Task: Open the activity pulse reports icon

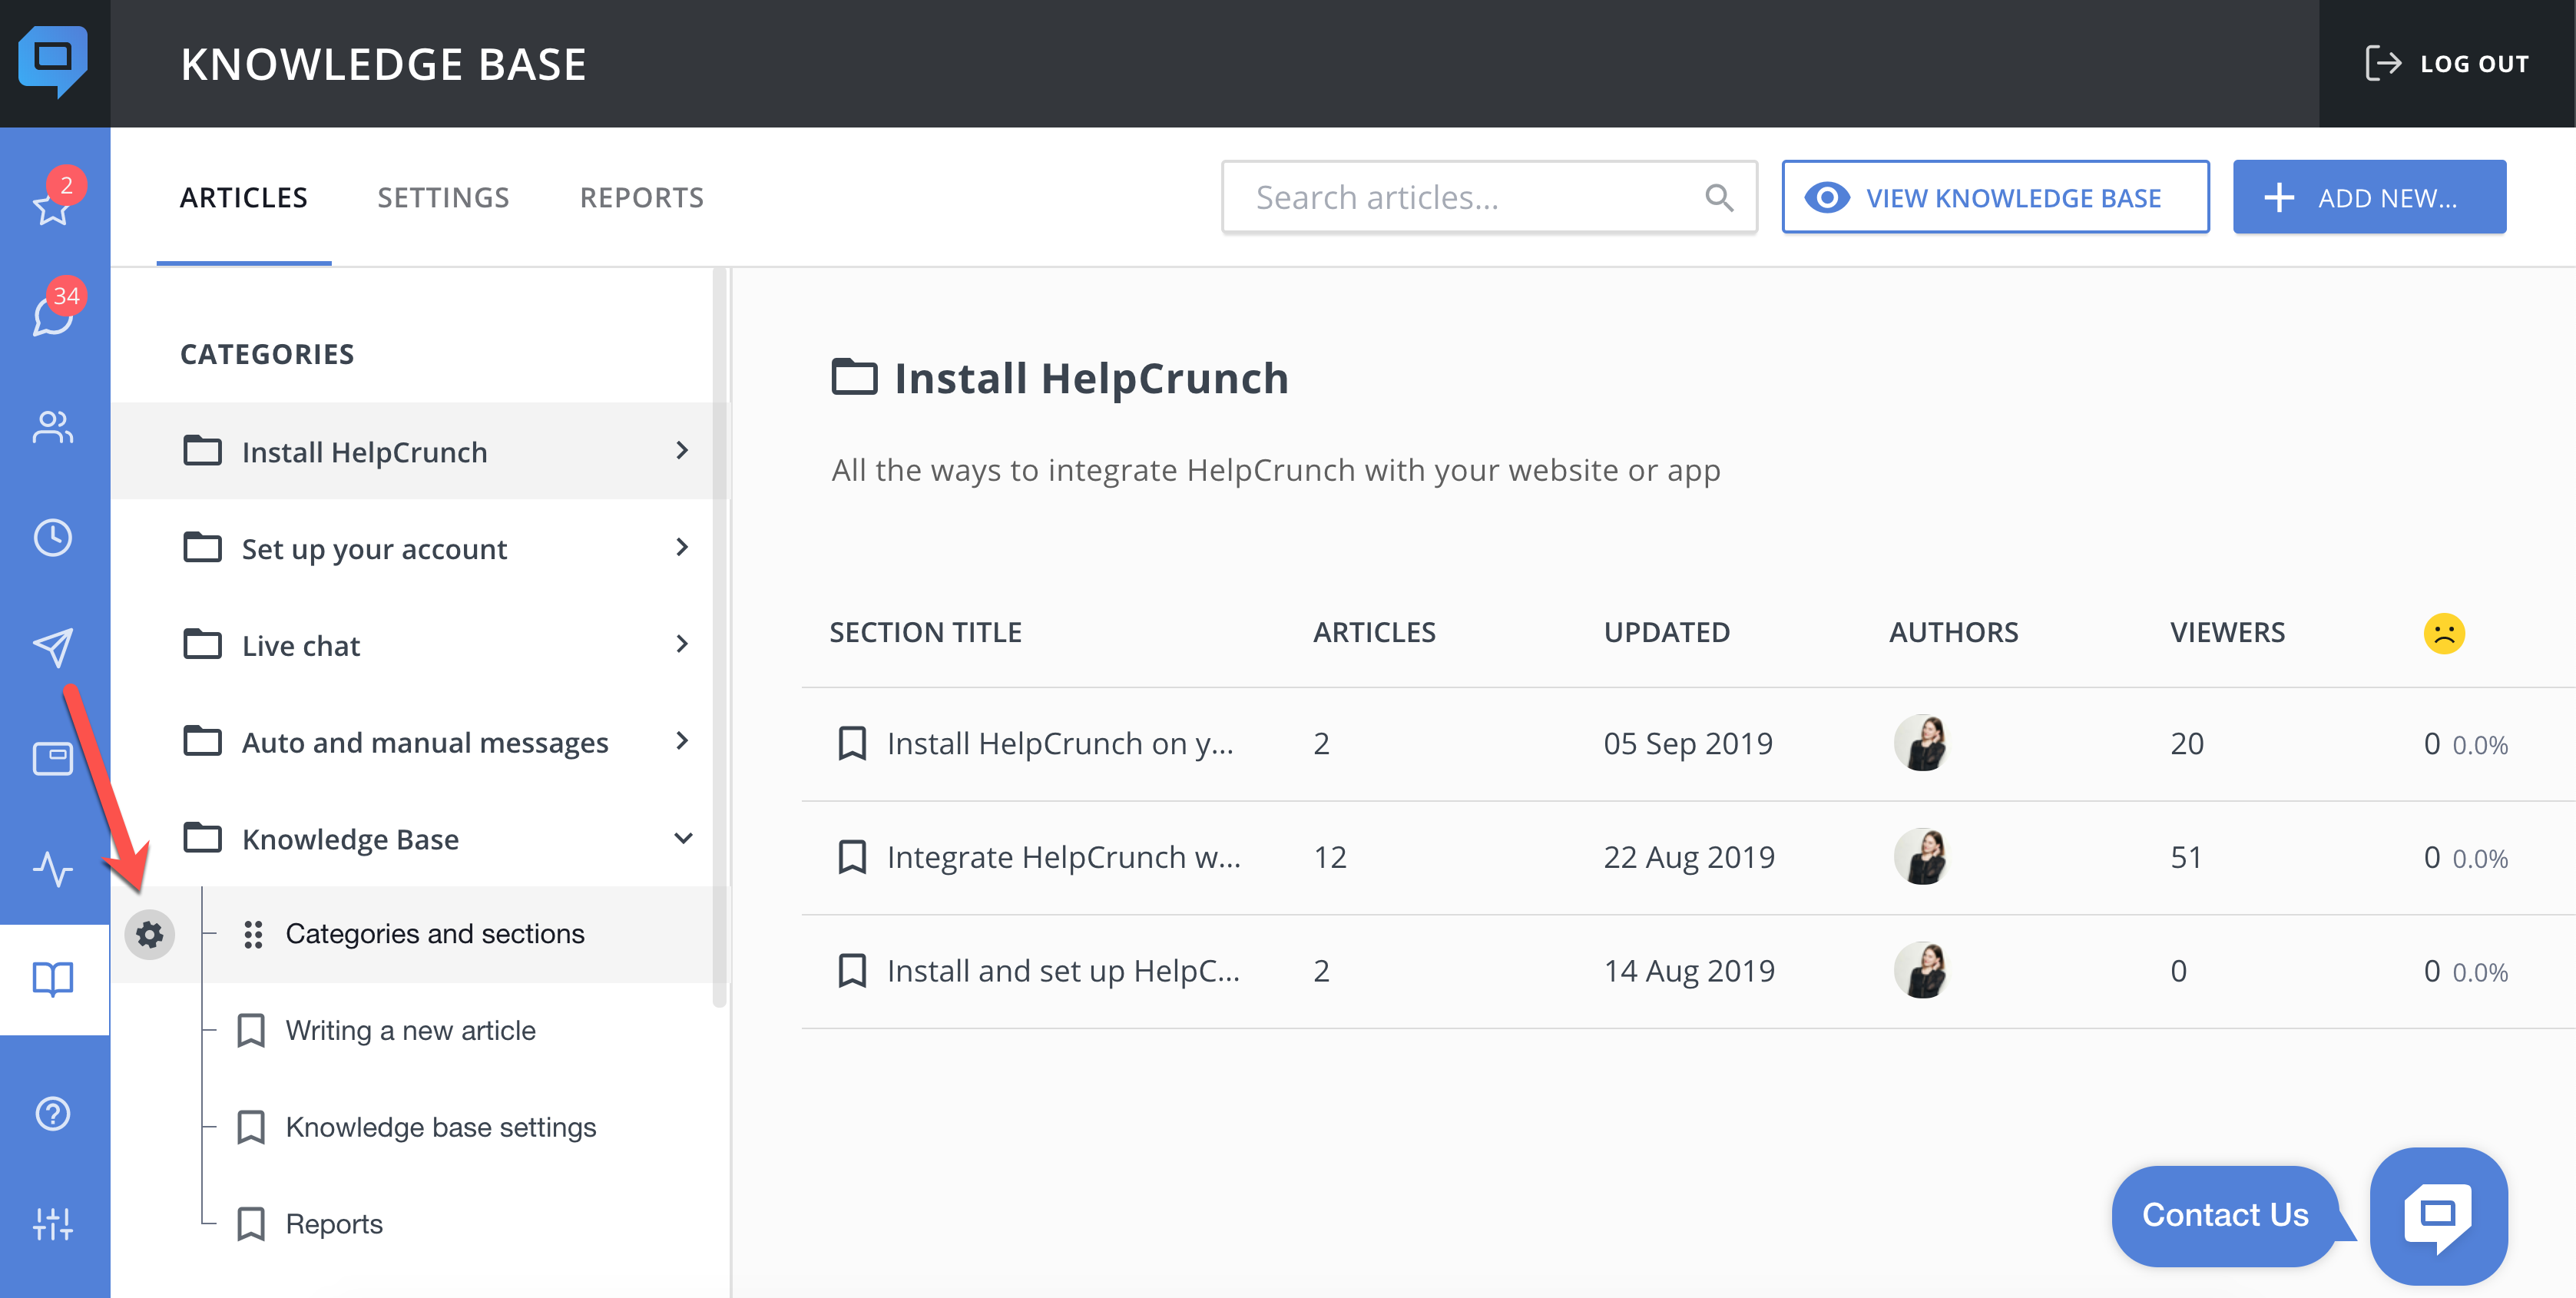Action: (53, 868)
